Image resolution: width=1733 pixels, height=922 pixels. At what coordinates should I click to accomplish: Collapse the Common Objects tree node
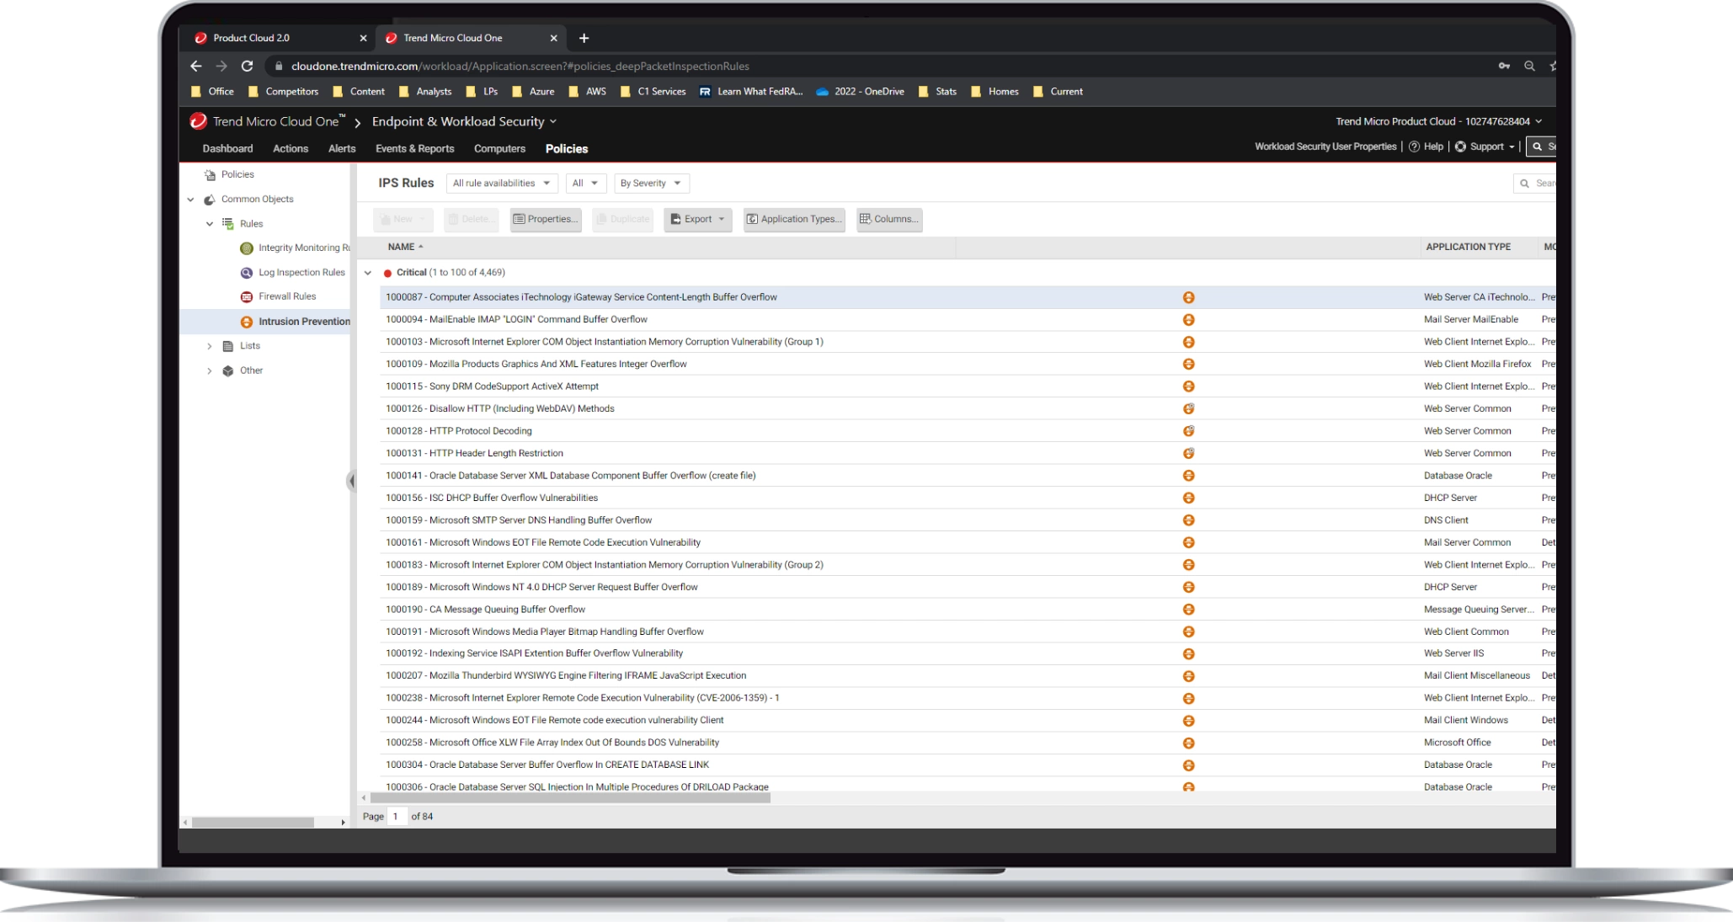[x=191, y=200]
